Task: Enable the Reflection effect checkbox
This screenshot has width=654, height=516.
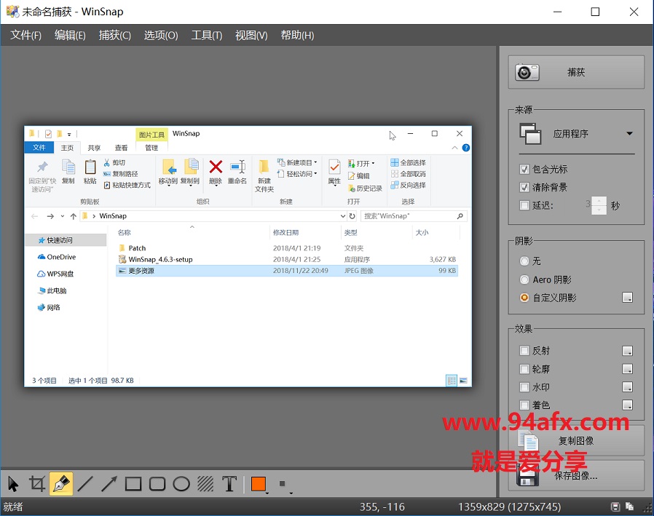Action: point(524,351)
